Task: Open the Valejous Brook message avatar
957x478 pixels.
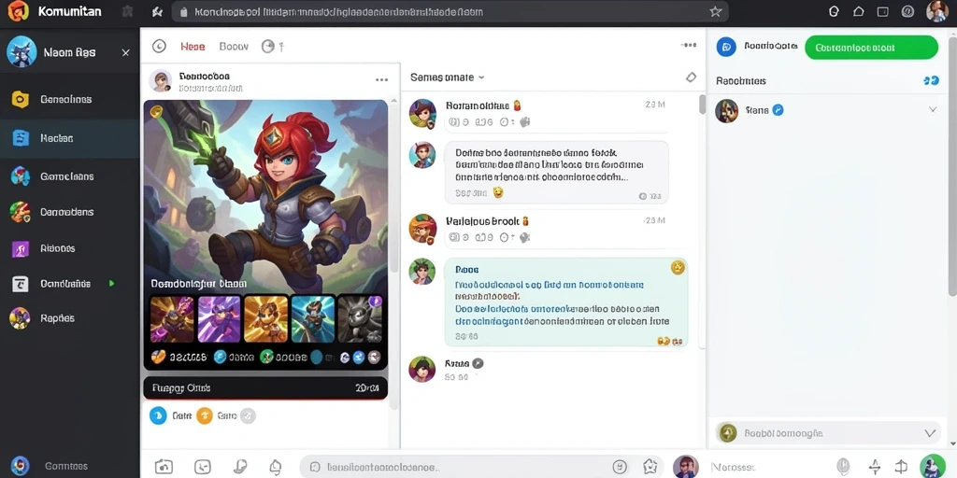Action: [x=422, y=230]
